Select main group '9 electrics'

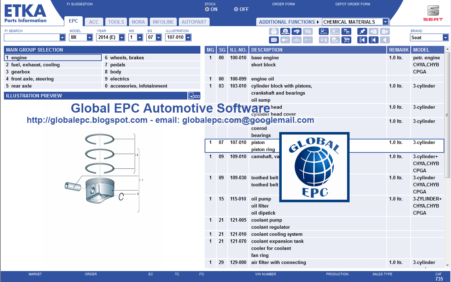click(x=152, y=79)
